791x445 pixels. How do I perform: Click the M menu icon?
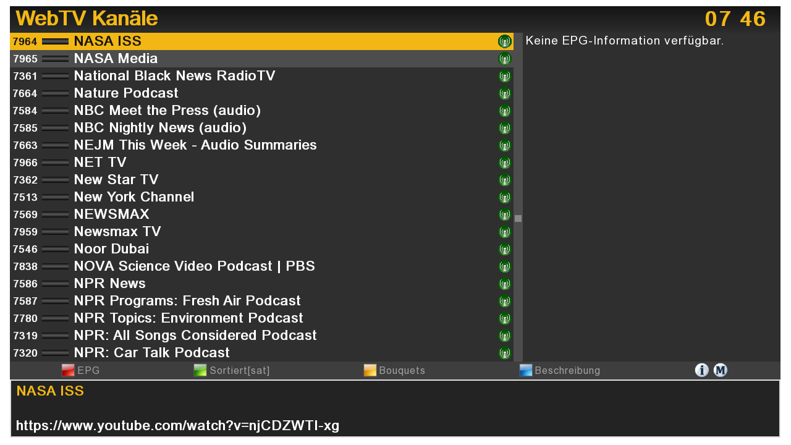click(x=721, y=370)
